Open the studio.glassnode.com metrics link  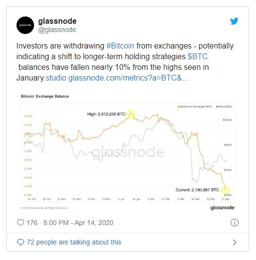(x=117, y=78)
